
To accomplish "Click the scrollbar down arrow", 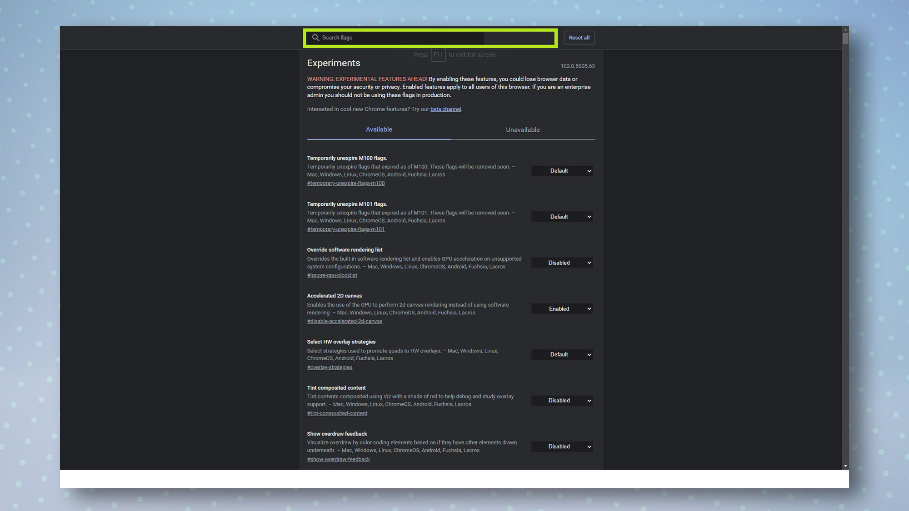I will point(845,466).
